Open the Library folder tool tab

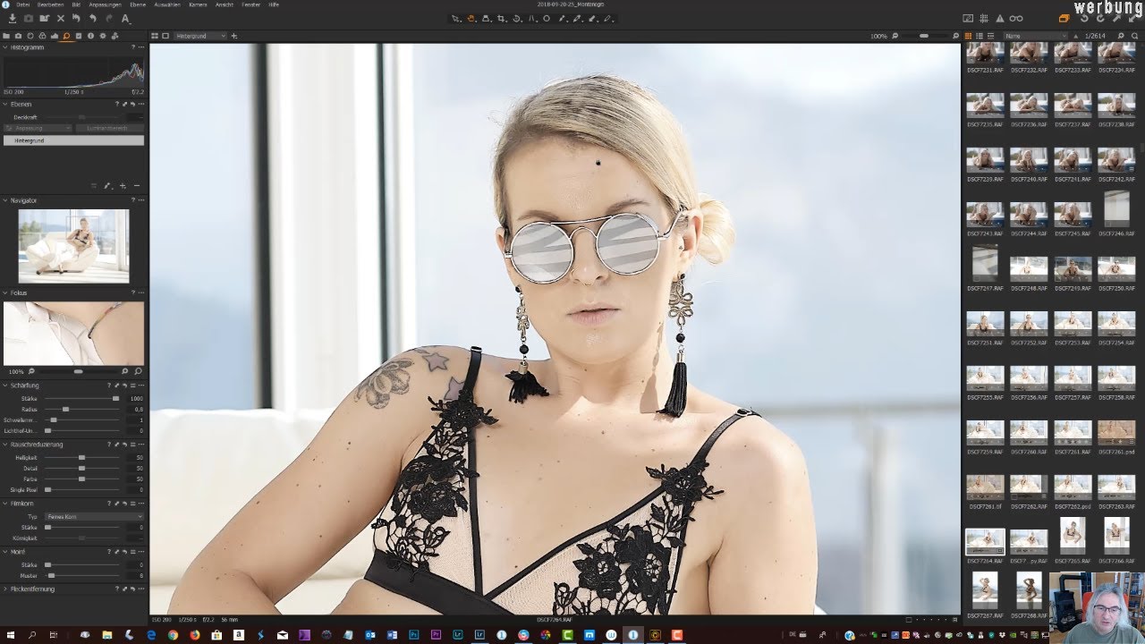[x=7, y=36]
